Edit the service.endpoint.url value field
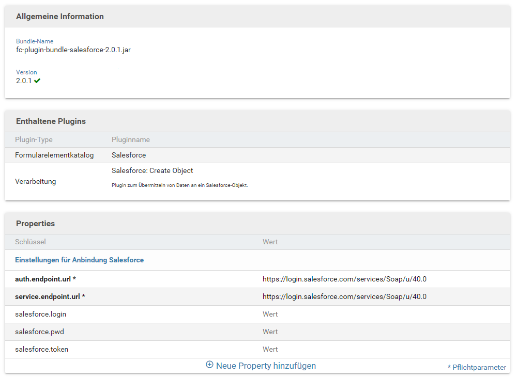The height and width of the screenshot is (377, 517). [344, 296]
